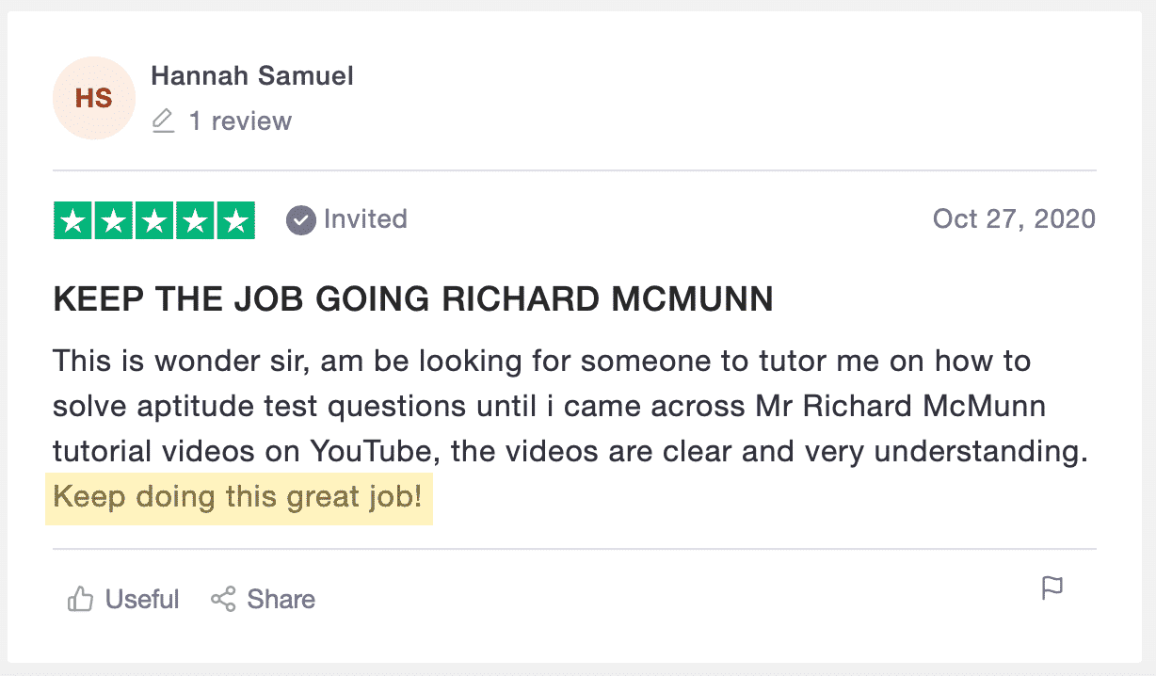Click the highlighted "Keep doing this great job!" text

238,496
